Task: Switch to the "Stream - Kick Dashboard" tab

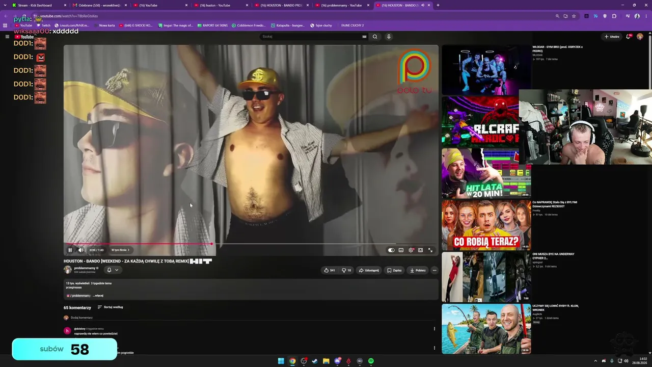Action: point(39,5)
